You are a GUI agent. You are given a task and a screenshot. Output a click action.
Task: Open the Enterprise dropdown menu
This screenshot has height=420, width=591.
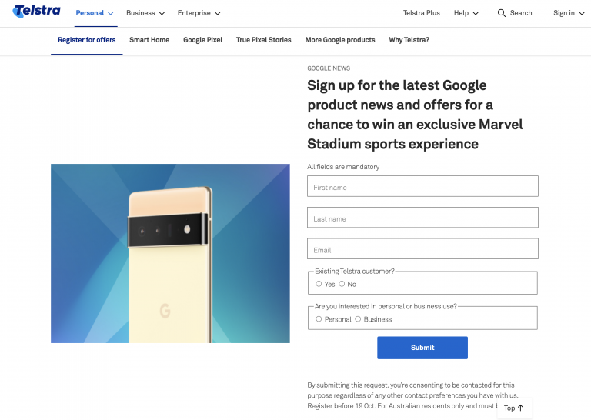pyautogui.click(x=199, y=13)
